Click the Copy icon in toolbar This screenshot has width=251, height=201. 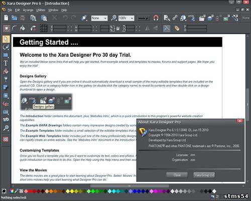click(33, 18)
